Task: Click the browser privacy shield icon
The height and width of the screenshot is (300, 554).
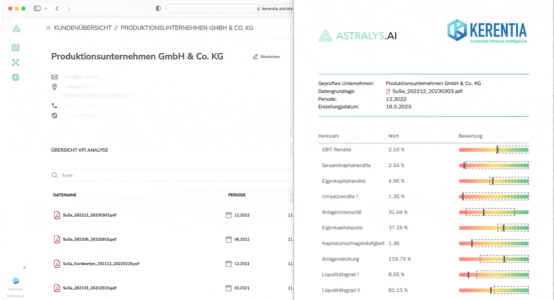Action: [x=158, y=8]
